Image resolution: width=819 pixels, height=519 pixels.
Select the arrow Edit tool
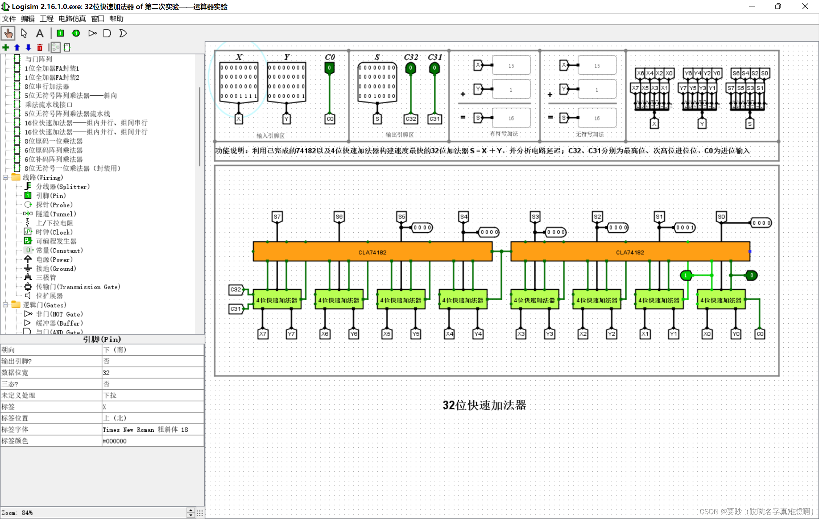coord(24,33)
